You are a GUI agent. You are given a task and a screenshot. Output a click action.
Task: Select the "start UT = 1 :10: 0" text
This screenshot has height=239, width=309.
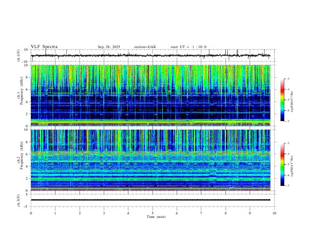pyautogui.click(x=188, y=47)
